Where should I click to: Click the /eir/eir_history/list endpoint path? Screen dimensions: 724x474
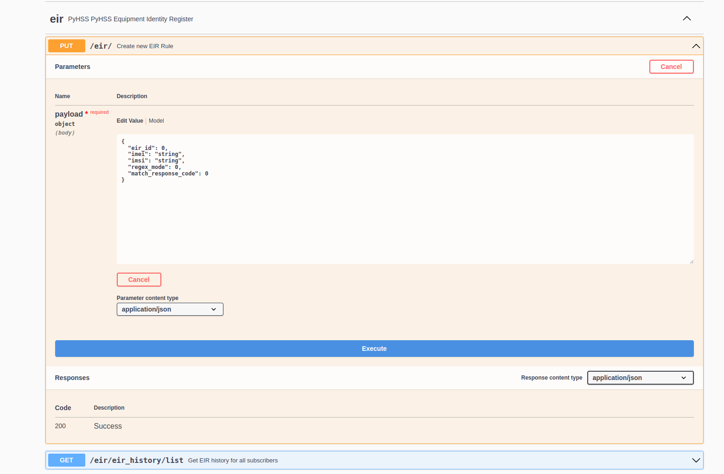(x=136, y=460)
